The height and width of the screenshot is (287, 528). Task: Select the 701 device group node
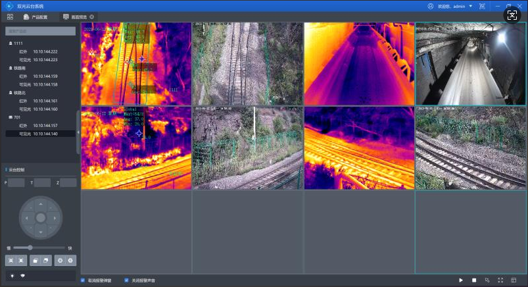(17, 117)
